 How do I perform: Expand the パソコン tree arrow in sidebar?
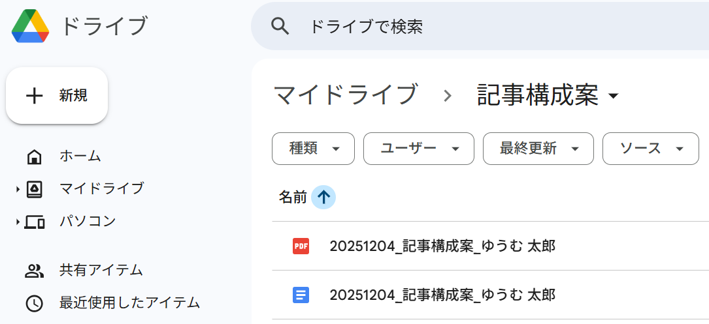18,222
